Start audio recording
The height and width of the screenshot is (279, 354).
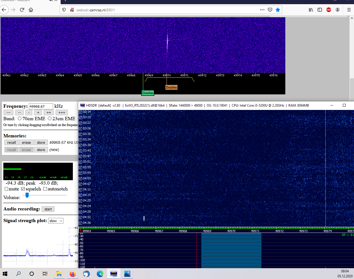(x=48, y=209)
